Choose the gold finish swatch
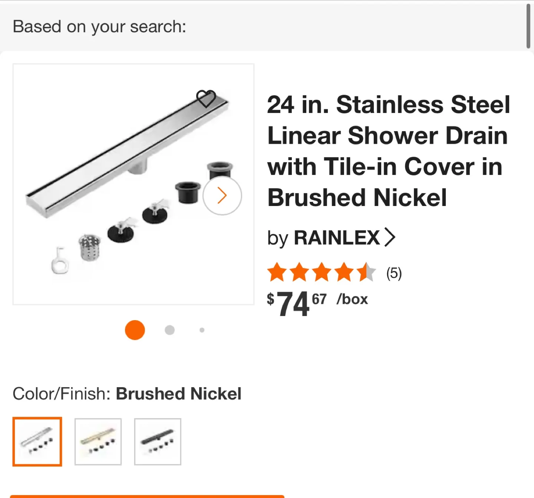 point(98,441)
